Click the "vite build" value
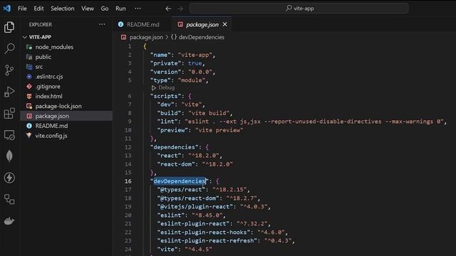The width and height of the screenshot is (456, 256). 209,113
